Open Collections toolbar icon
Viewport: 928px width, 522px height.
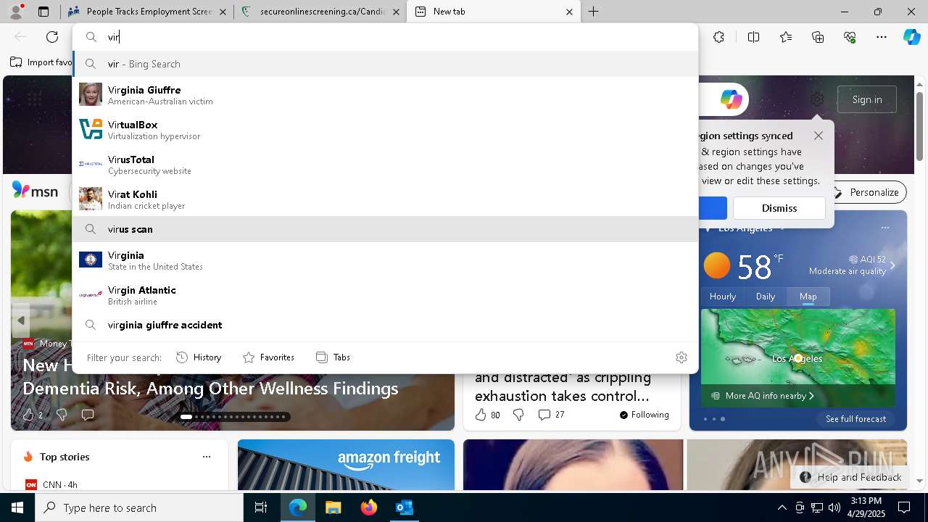(x=818, y=37)
